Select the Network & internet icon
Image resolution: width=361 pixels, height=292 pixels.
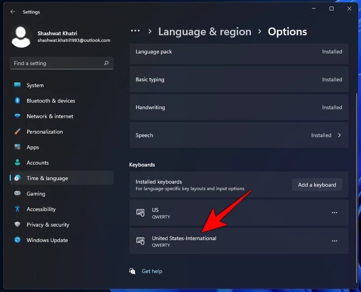coord(18,116)
